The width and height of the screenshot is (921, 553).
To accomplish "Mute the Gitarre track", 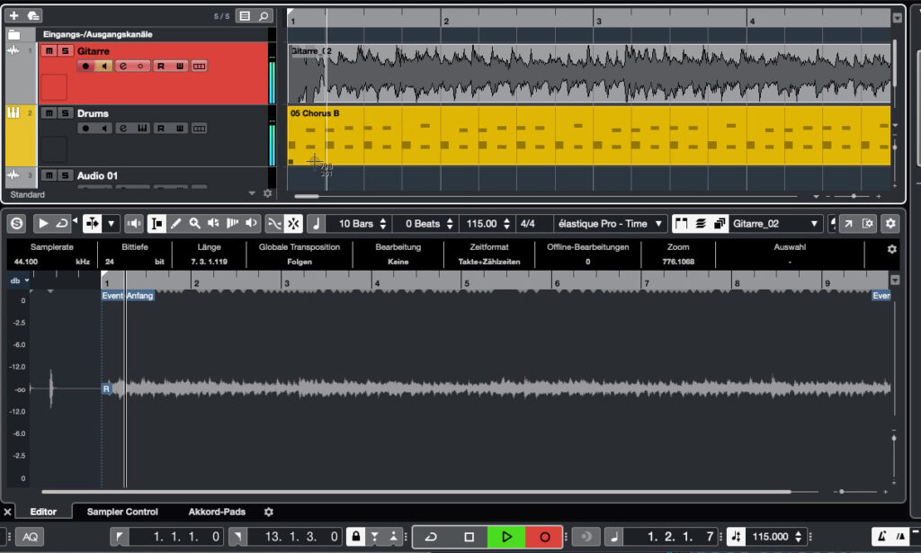I will point(49,51).
